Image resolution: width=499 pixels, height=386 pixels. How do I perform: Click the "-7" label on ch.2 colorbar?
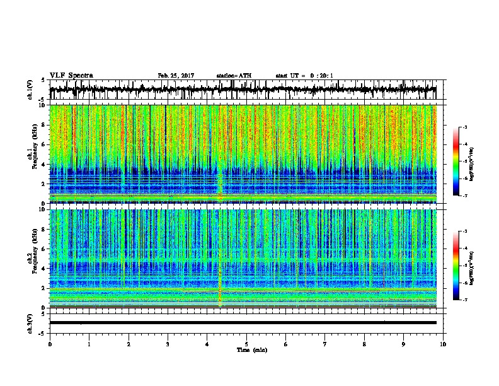click(x=465, y=300)
